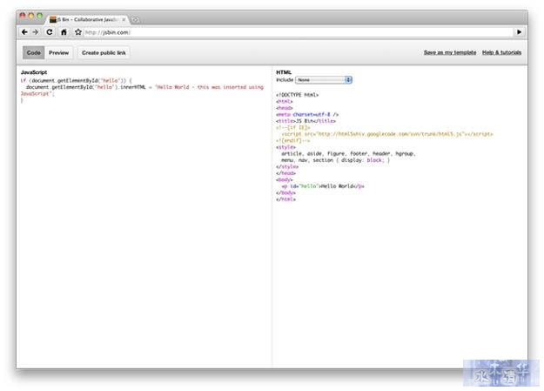This screenshot has width=544, height=391.
Task: Expand the Include library dropdown
Action: coord(324,80)
